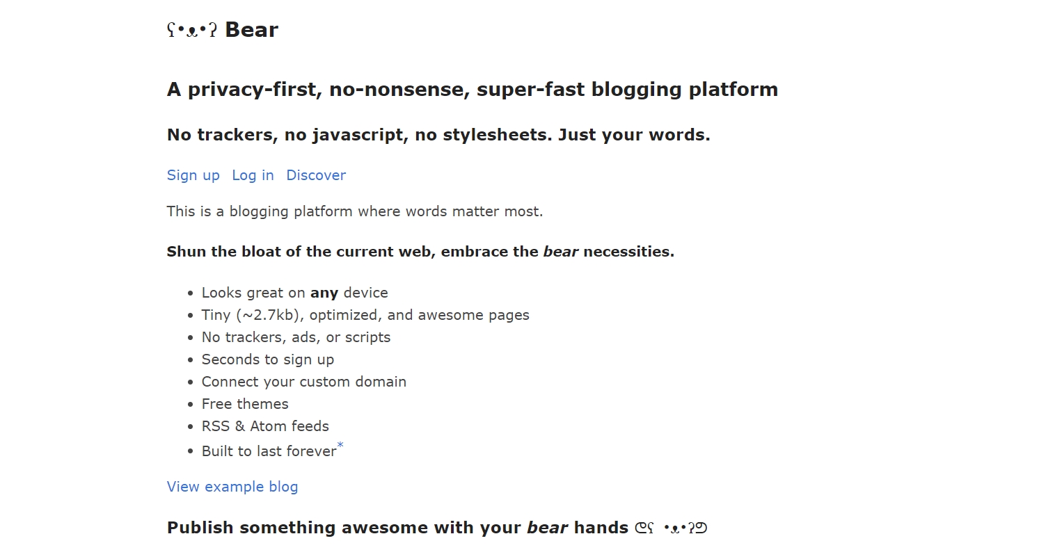The width and height of the screenshot is (1055, 550).
Task: Select the "Free themes" bullet item
Action: tap(245, 403)
